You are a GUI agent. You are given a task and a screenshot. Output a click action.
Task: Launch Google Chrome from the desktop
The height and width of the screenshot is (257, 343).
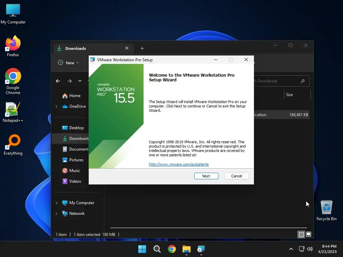13,81
